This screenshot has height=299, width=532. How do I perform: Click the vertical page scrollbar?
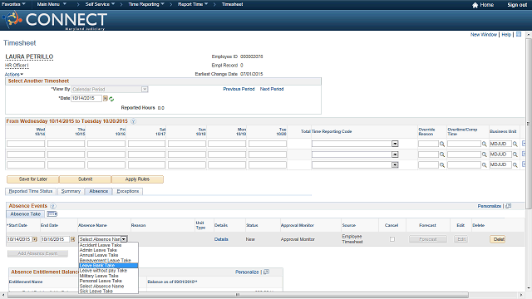click(529, 124)
